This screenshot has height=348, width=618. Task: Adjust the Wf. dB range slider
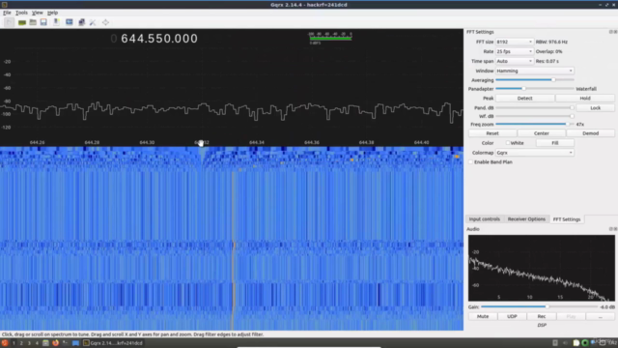(534, 116)
